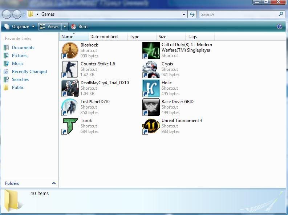The image size is (288, 215).
Task: Select the Unreal Tournament 3 icon
Action: 151,126
